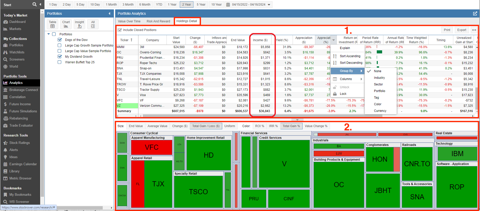Switch Portfolios panel to Table view
This screenshot has height=211, width=480.
click(53, 24)
